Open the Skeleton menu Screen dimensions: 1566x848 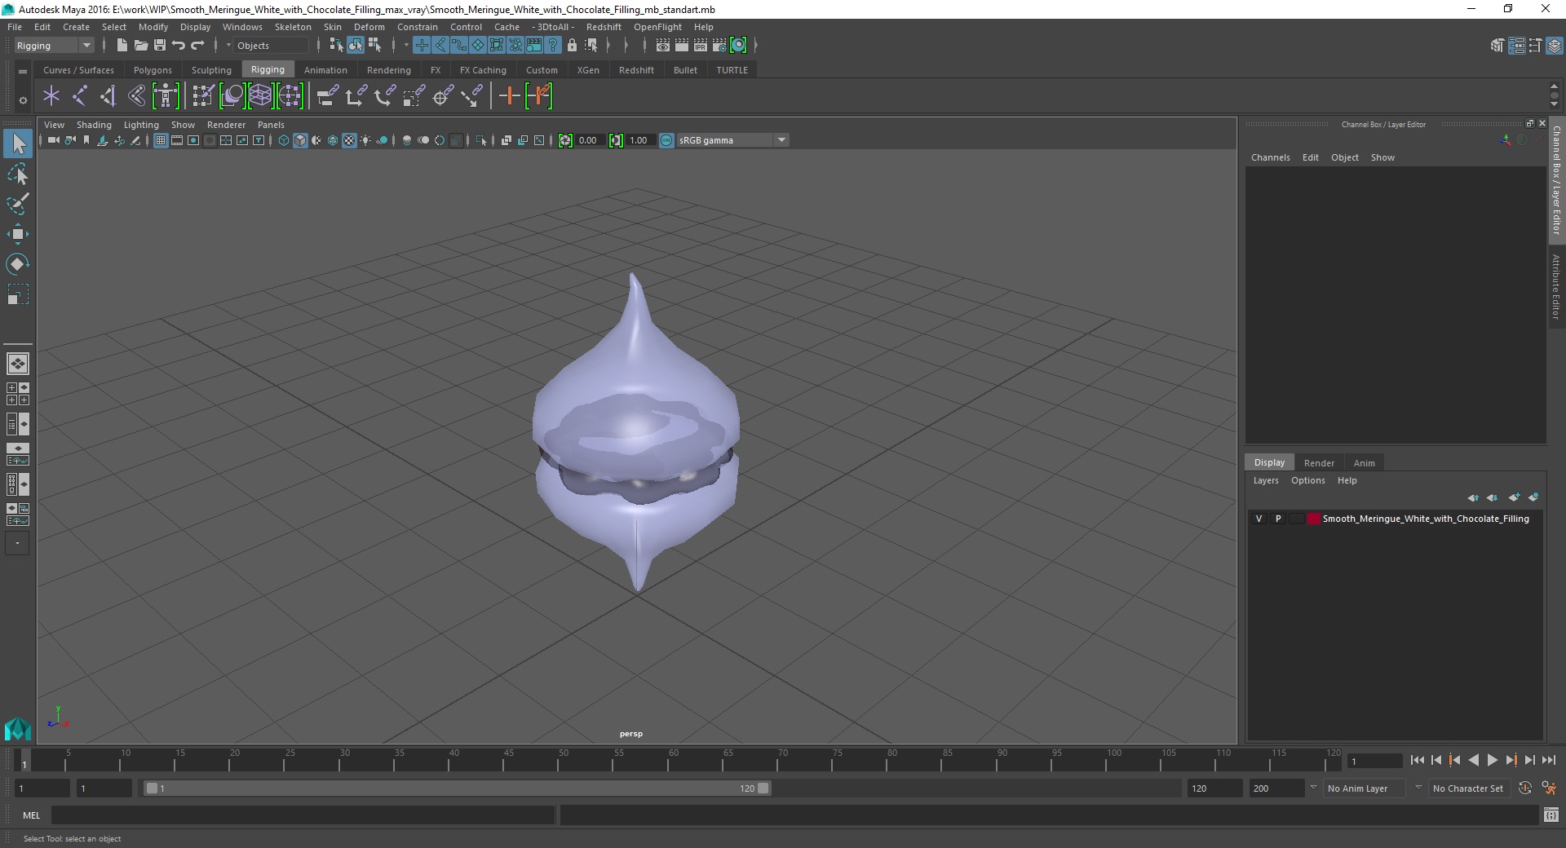(x=293, y=27)
